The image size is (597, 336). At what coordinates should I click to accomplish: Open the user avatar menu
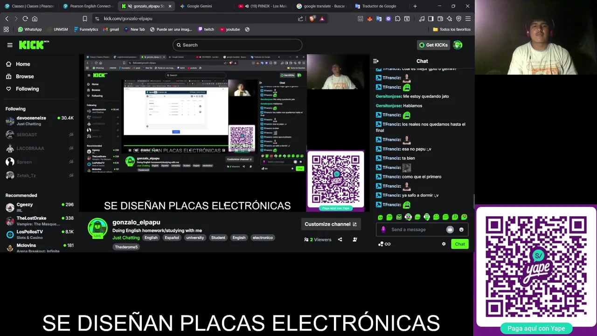coord(458,45)
